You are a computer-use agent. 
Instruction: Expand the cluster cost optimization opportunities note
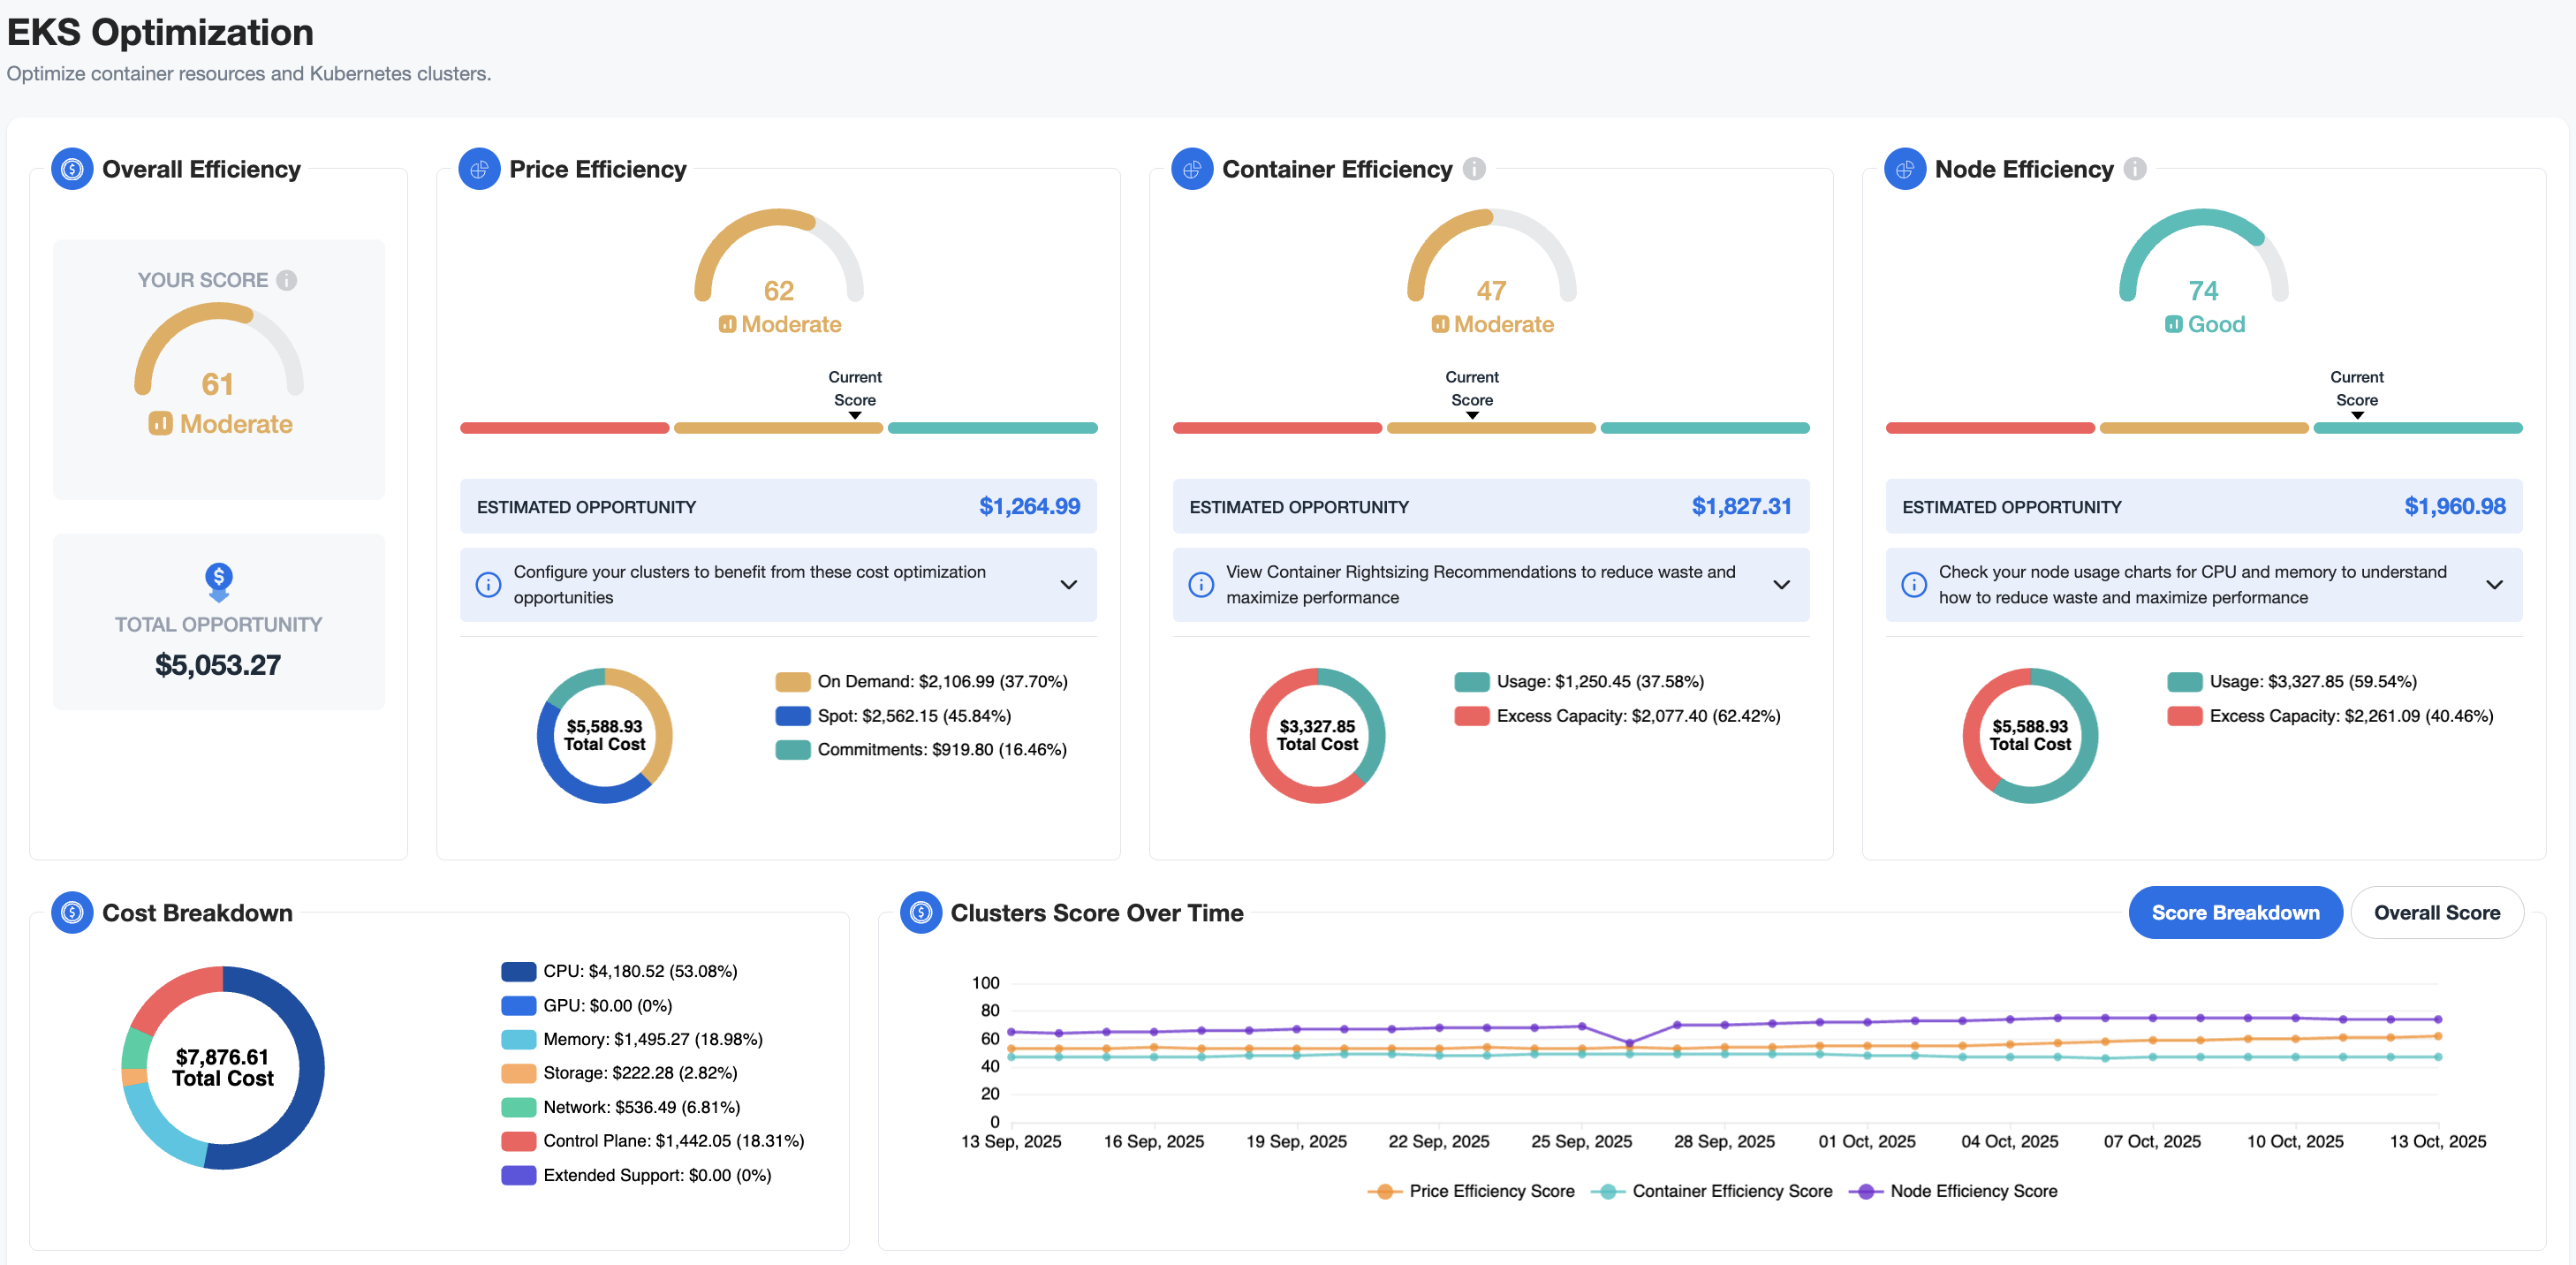[x=1068, y=585]
